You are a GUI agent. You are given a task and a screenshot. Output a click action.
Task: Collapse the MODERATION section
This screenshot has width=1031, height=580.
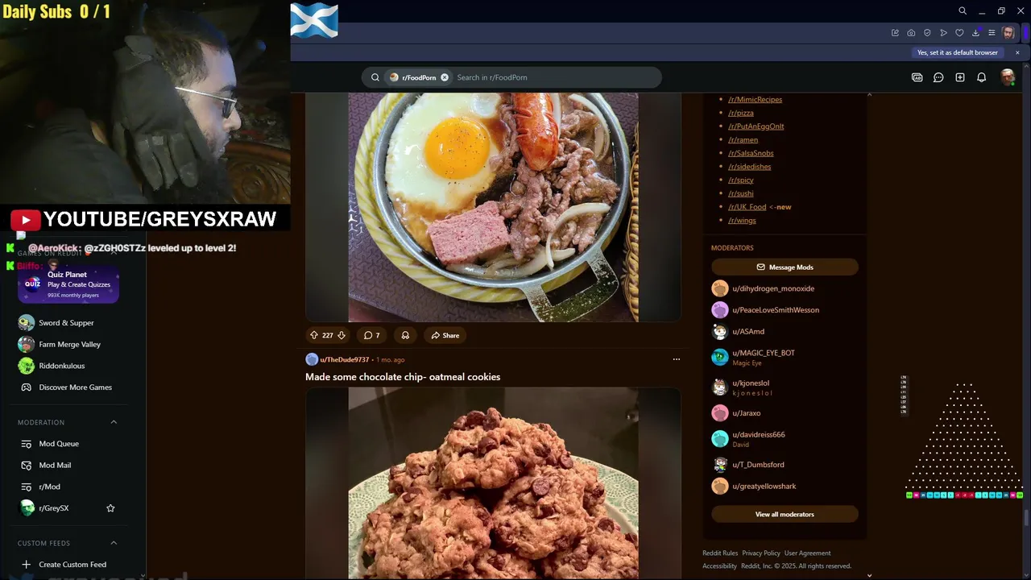[x=114, y=422]
